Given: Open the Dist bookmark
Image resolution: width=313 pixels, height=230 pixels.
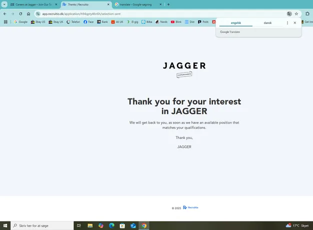Looking at the screenshot, I should click(x=190, y=22).
